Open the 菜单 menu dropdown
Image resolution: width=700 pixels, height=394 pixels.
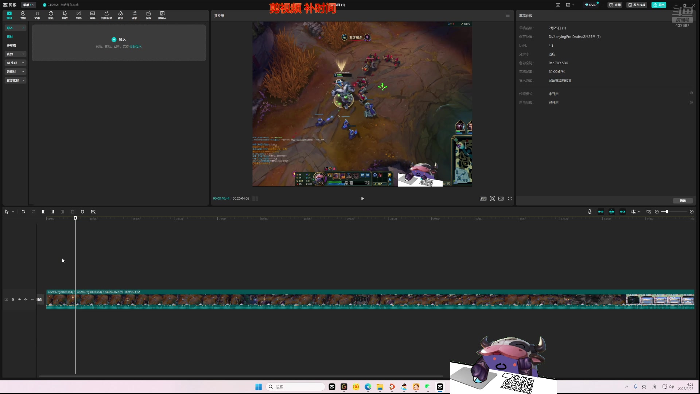(28, 5)
